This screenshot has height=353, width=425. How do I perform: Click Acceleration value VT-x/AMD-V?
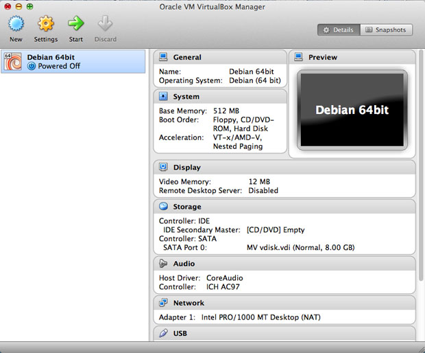[x=237, y=141]
